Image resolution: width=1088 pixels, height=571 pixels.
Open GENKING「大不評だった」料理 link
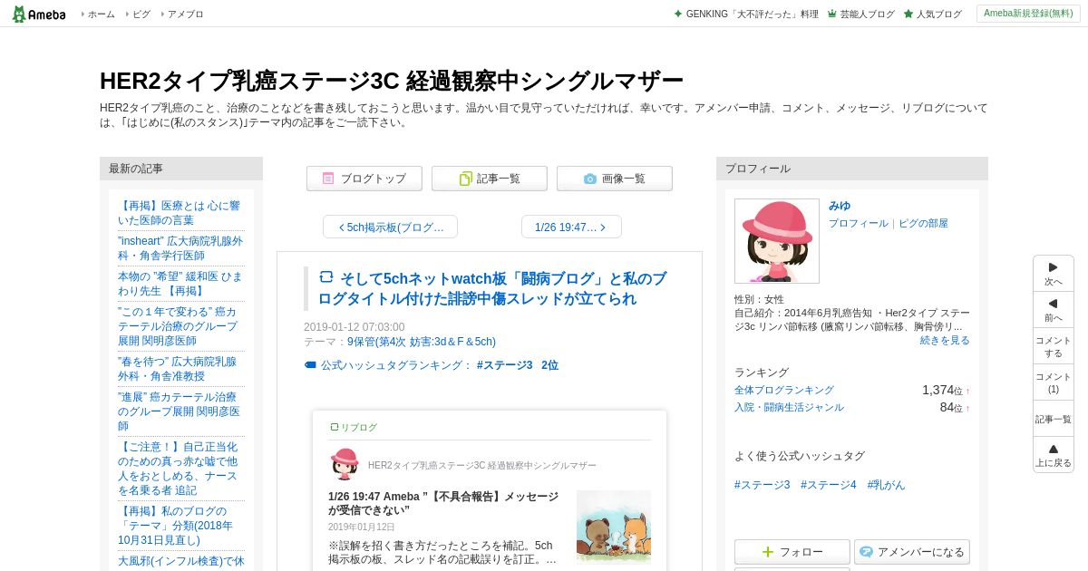coord(752,15)
